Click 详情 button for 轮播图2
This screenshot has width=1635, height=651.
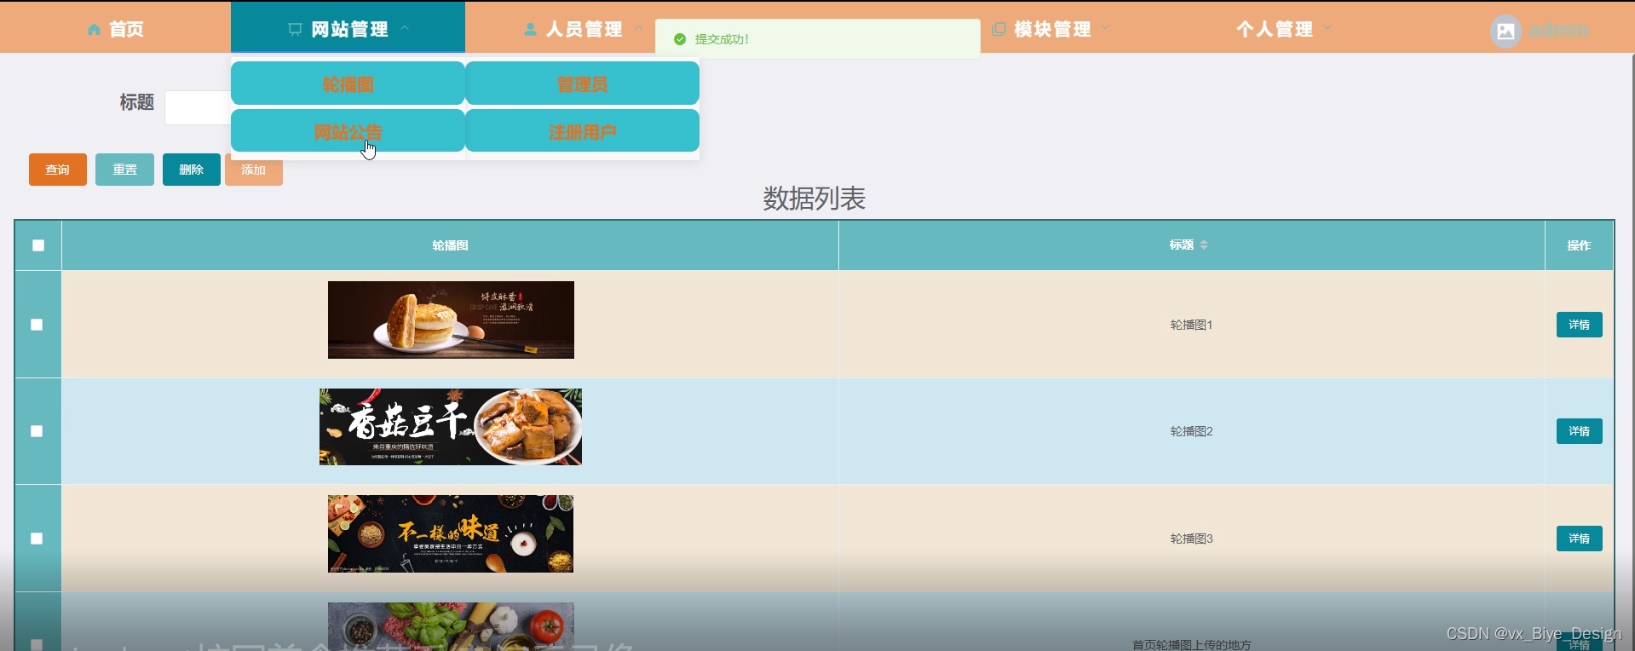point(1579,431)
